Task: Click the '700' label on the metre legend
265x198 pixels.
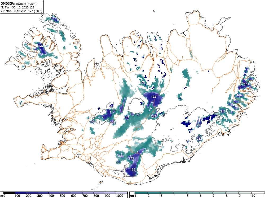Action: tap(85, 196)
